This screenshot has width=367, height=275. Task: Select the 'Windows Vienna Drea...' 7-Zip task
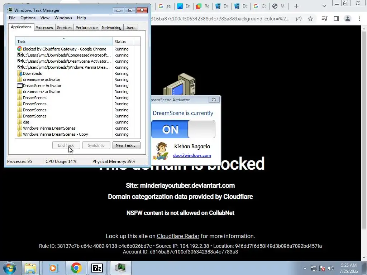tap(78, 67)
